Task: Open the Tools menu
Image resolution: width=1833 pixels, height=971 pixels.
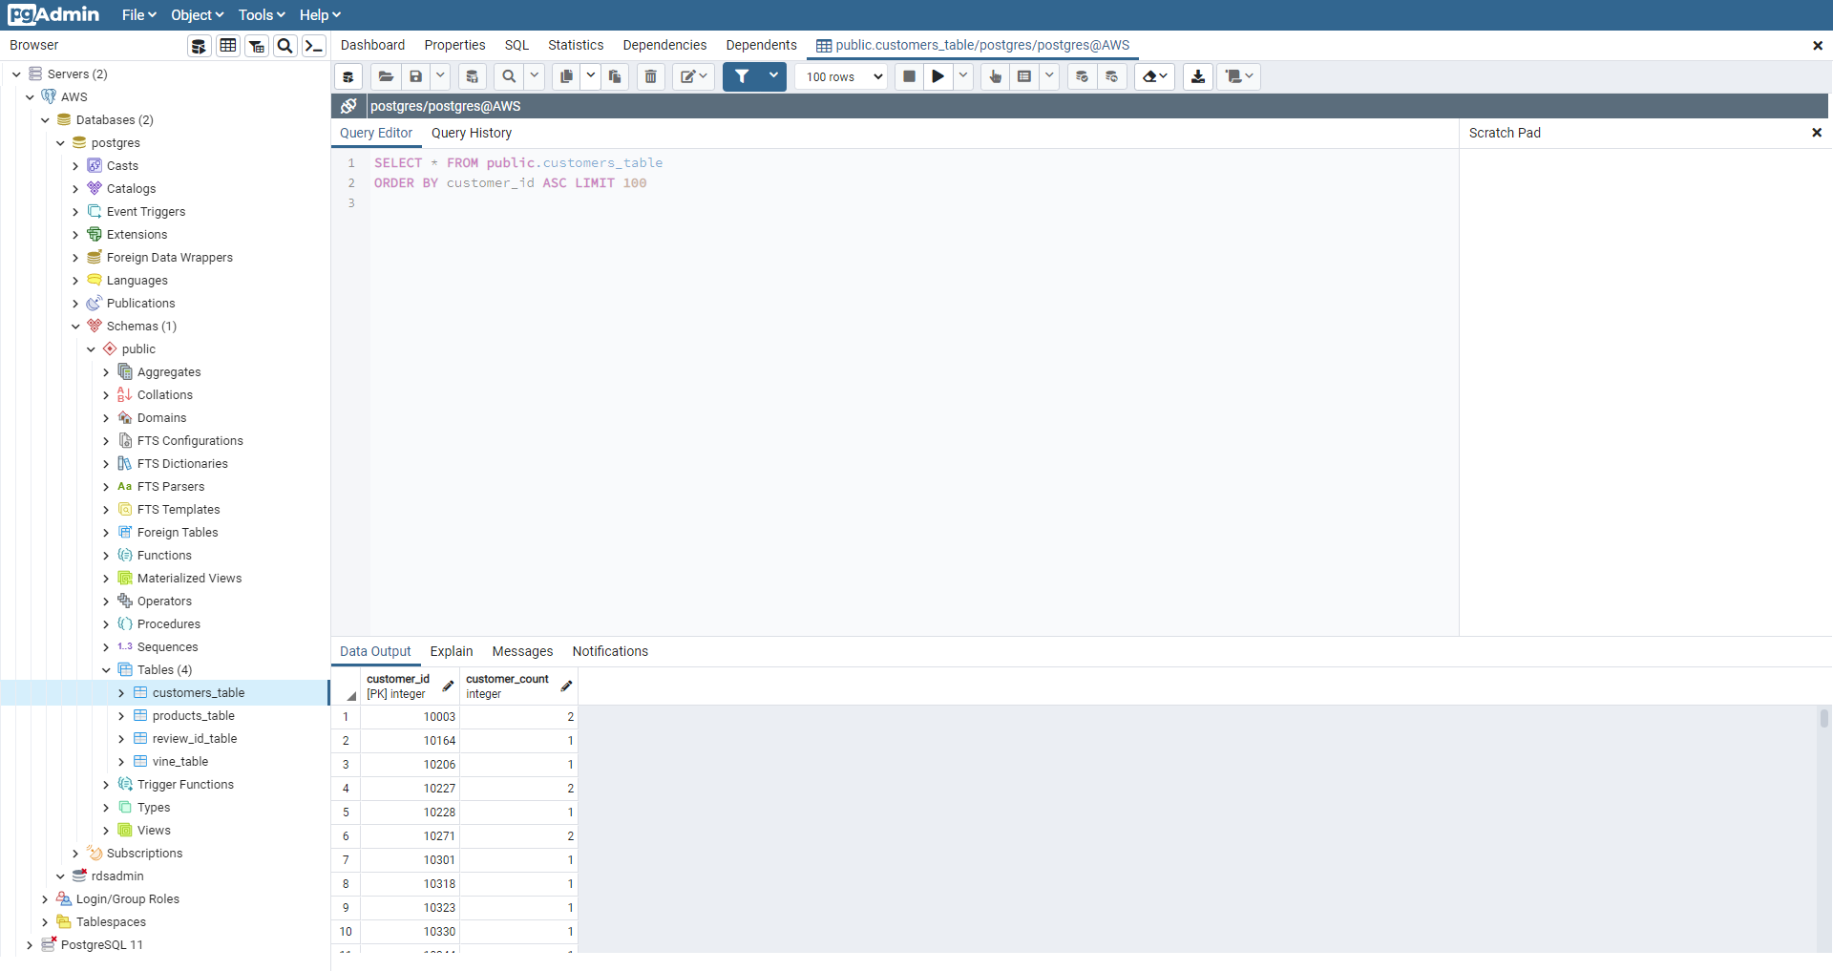Action: (262, 15)
